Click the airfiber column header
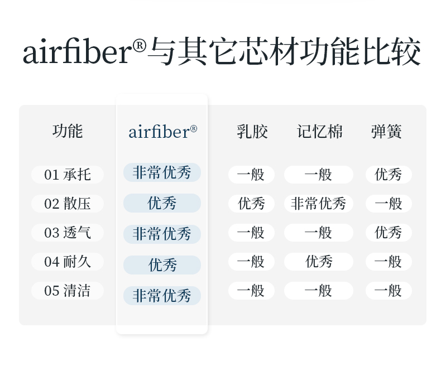Image resolution: width=441 pixels, height=366 pixels. (162, 132)
